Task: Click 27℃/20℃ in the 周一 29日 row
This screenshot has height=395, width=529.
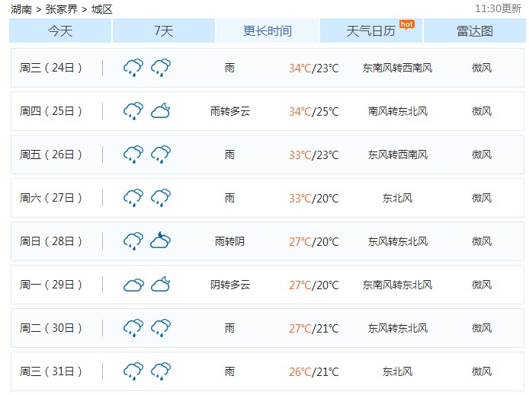Action: coord(314,285)
